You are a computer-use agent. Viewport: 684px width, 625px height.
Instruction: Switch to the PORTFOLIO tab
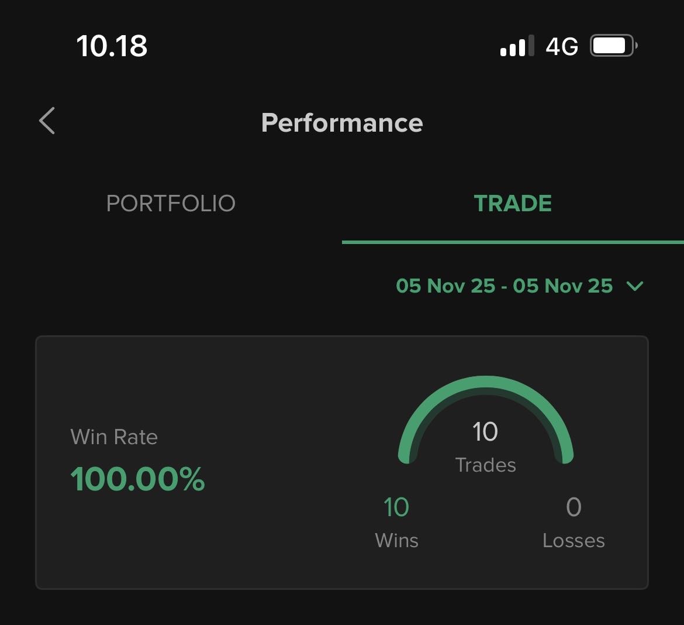click(x=171, y=204)
